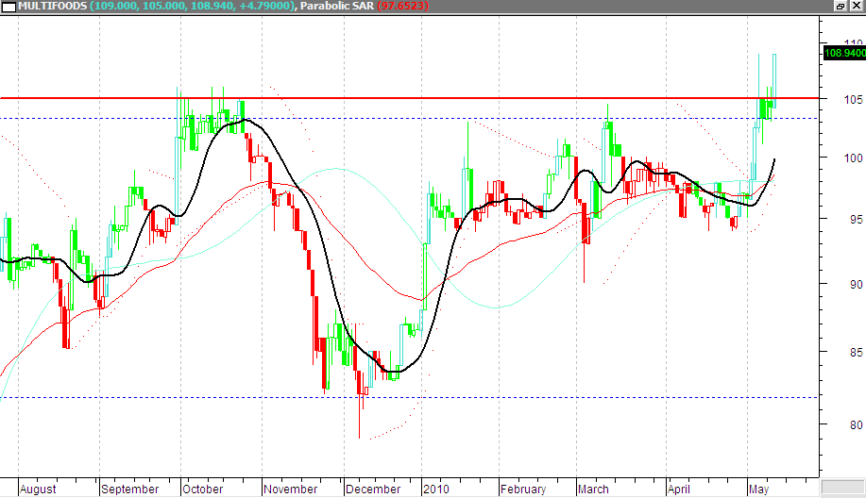Click the white chart icon beside MULTIFOODS
The width and height of the screenshot is (866, 498).
(8, 7)
